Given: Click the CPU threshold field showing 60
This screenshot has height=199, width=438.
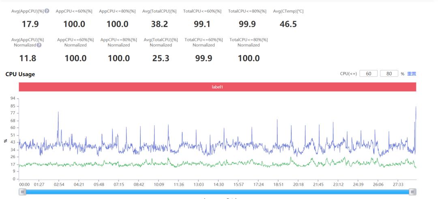Looking at the screenshot, I should (368, 74).
